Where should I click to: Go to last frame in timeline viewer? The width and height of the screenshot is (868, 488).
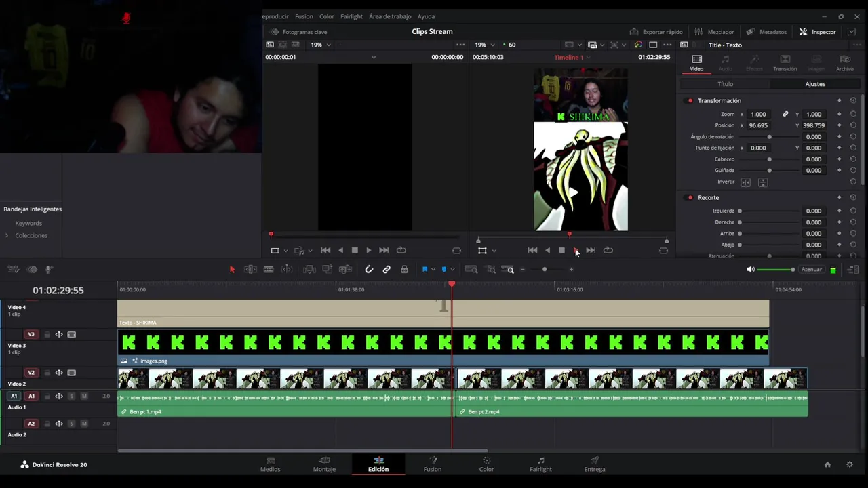pyautogui.click(x=591, y=251)
